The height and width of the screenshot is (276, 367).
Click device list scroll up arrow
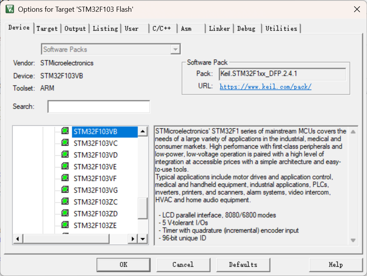[142, 131]
